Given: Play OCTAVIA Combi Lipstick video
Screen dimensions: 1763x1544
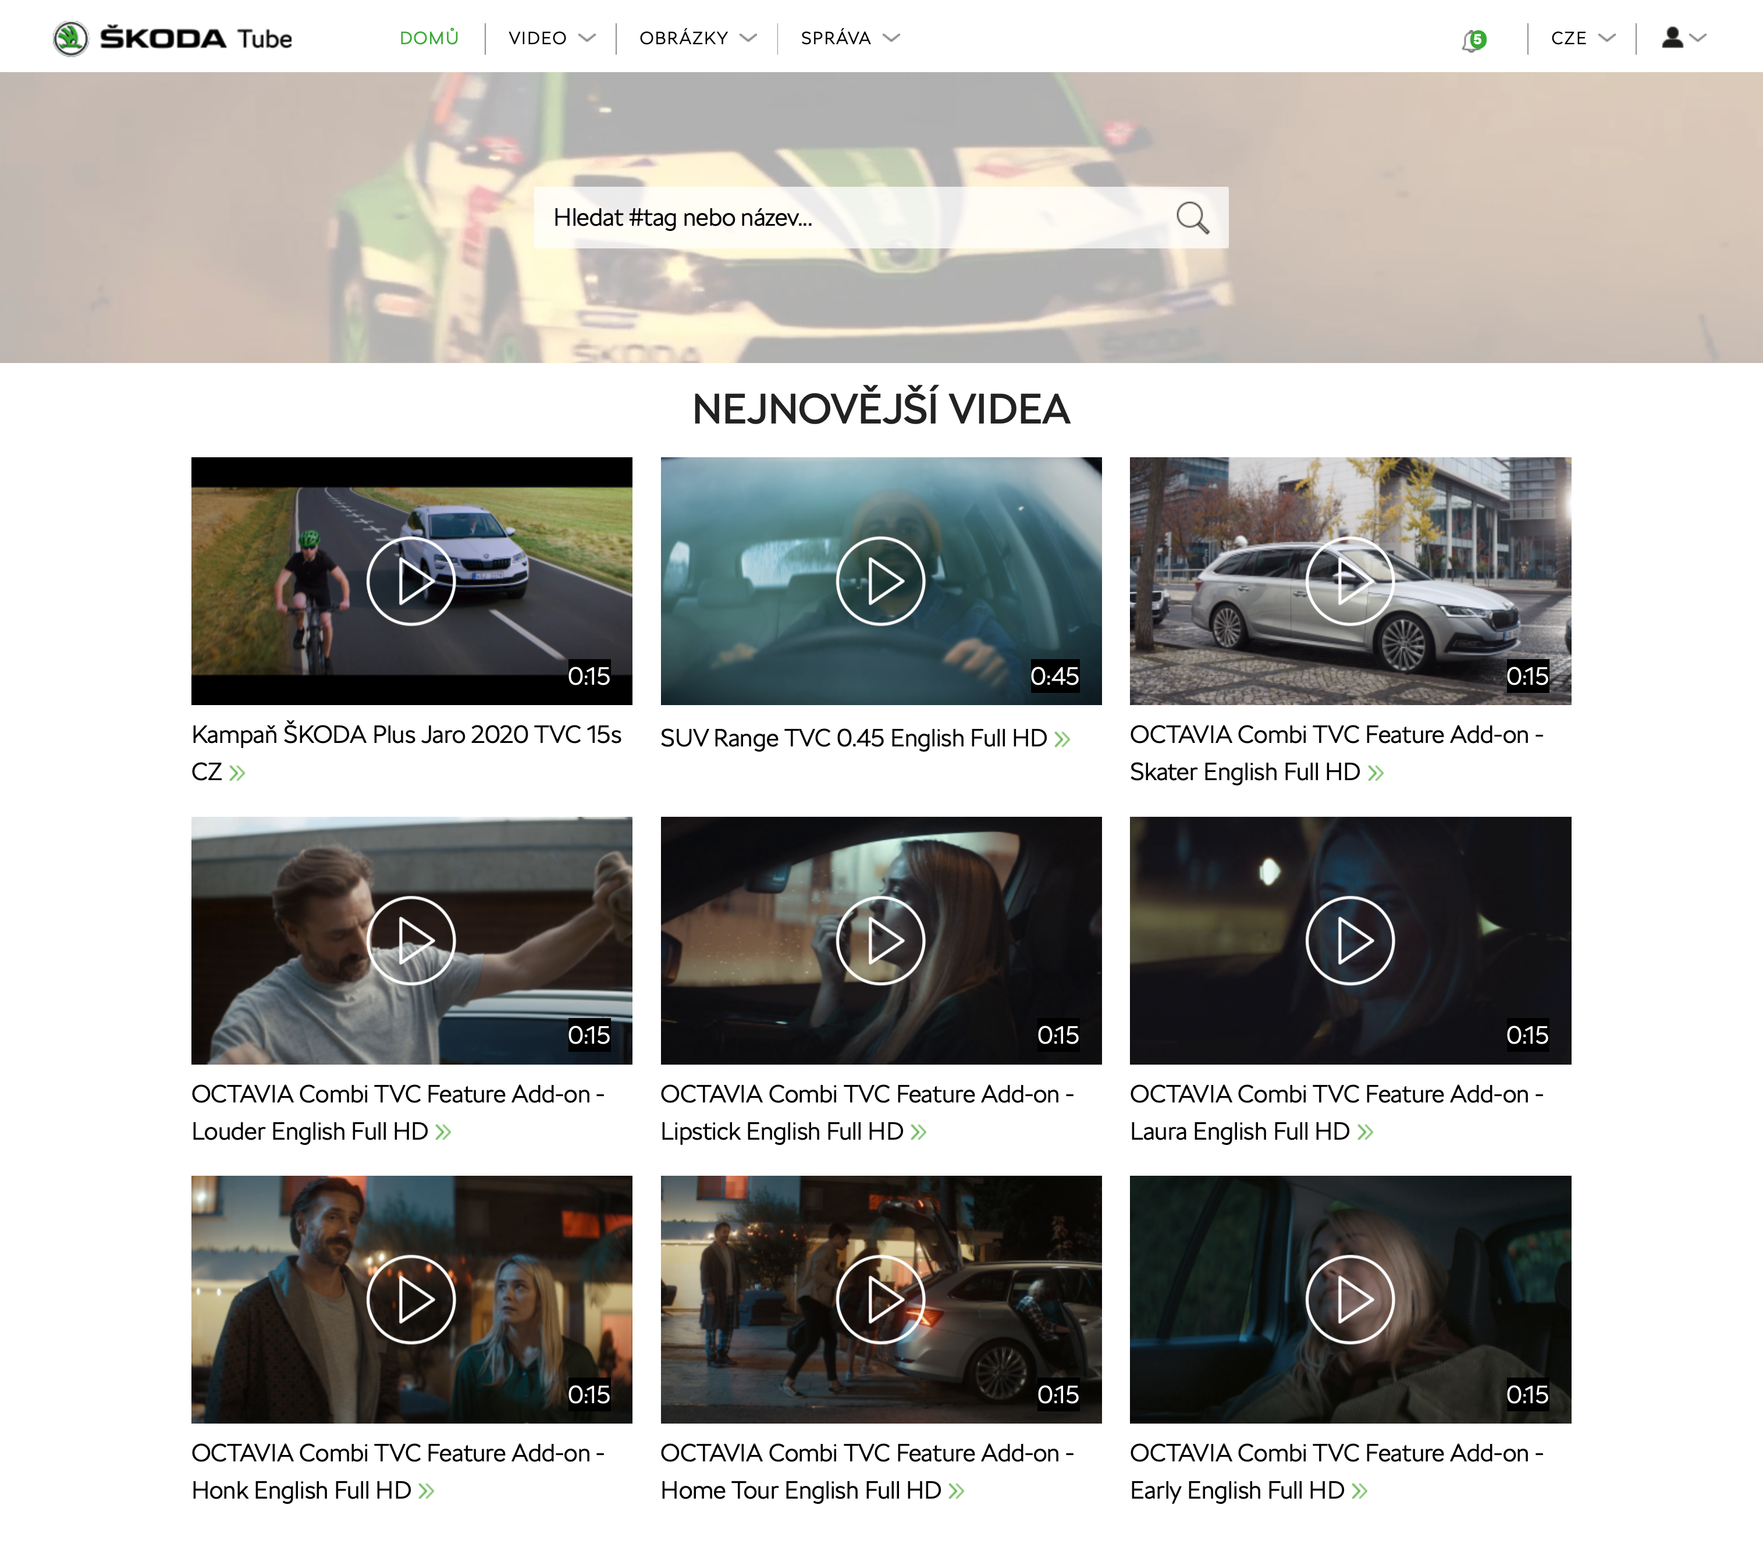Looking at the screenshot, I should [881, 940].
